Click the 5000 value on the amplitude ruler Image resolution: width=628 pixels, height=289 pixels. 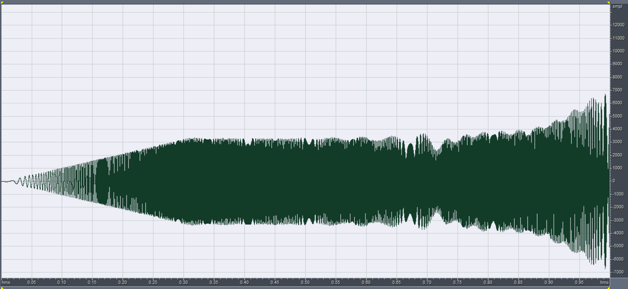[x=617, y=116]
